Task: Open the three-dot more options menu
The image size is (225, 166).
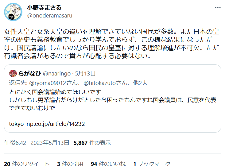Action: click(218, 8)
